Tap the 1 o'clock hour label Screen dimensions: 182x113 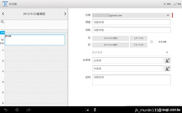pos(3,50)
